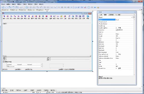The height and width of the screenshot is (94, 144).
Task: Switch to the FF_AppStart document tab
Action: (x=40, y=10)
